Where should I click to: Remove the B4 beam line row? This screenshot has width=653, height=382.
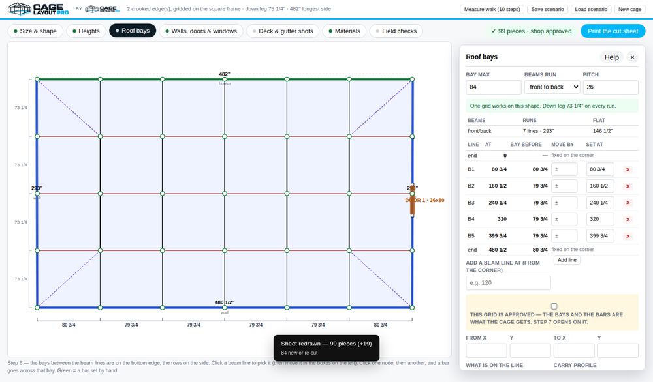coord(628,220)
